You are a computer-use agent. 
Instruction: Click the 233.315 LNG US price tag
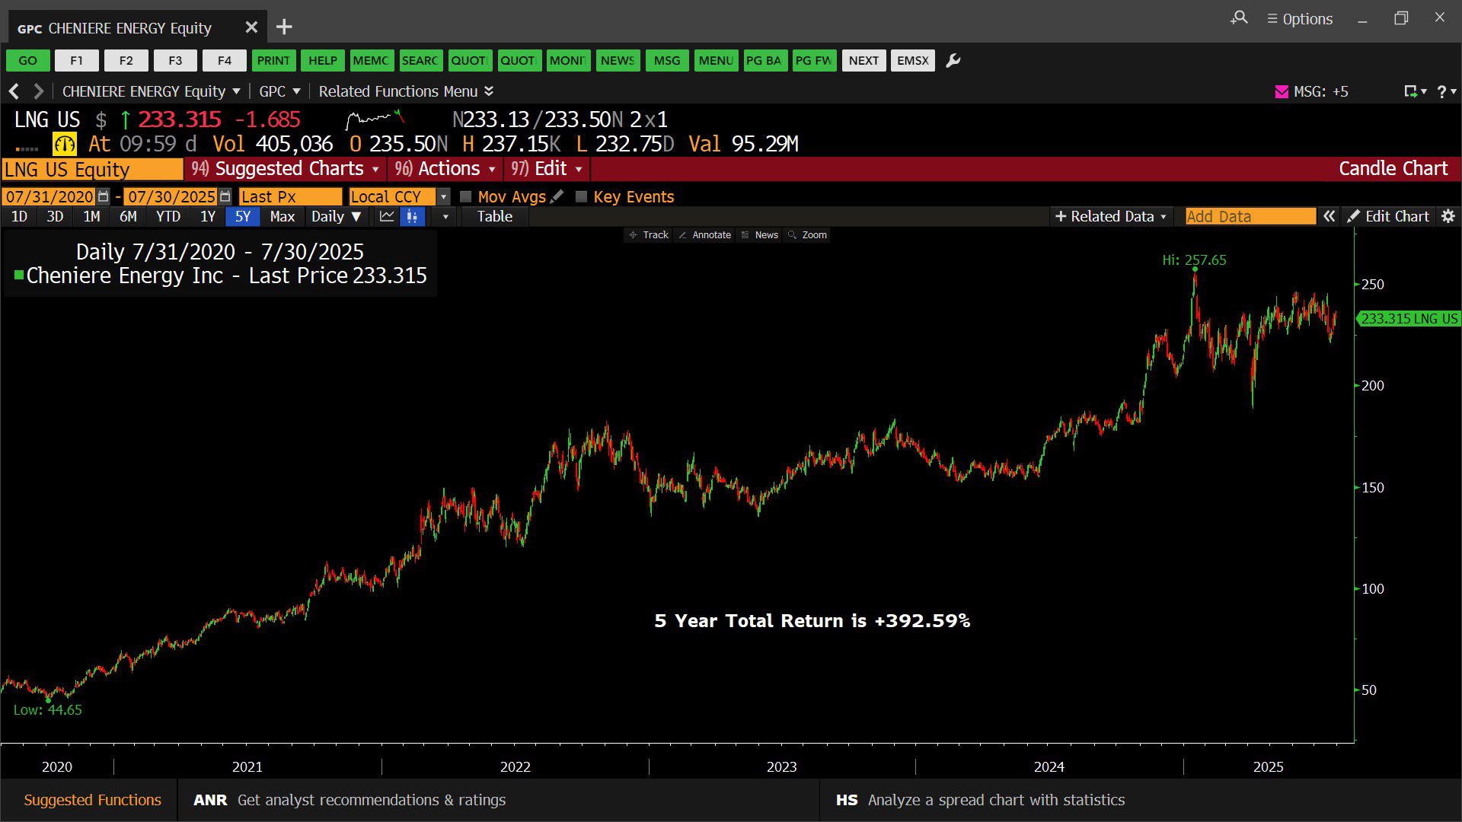1409,319
